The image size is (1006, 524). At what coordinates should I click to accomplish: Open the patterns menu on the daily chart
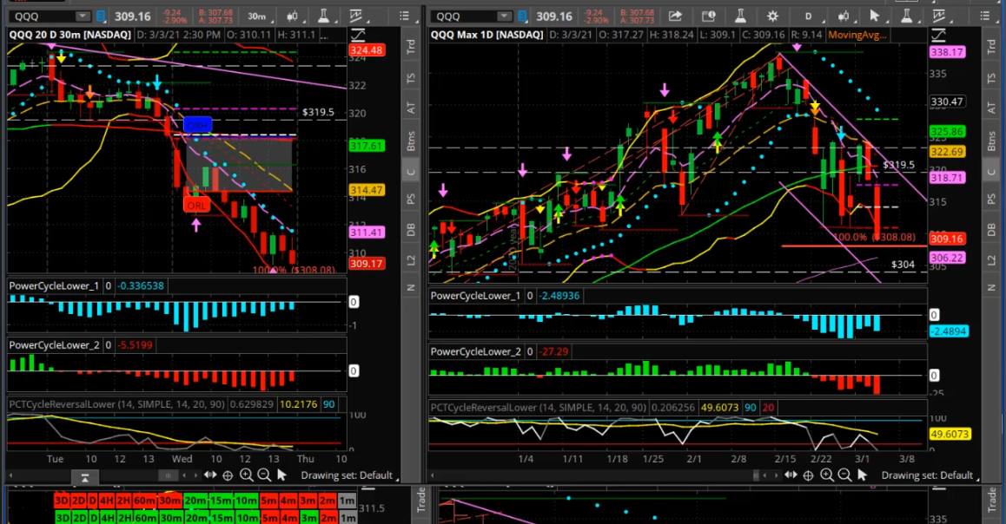[x=938, y=16]
